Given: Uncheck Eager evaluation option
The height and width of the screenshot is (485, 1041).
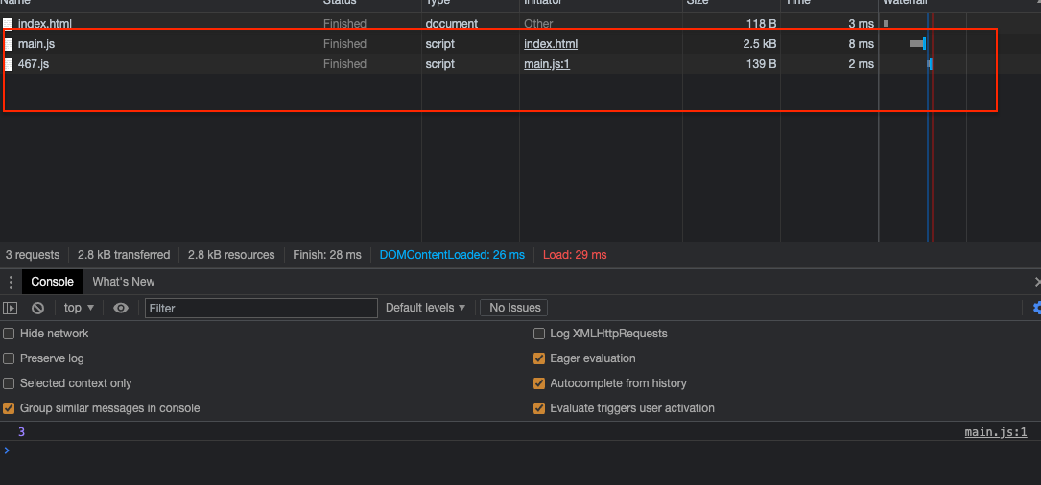Looking at the screenshot, I should coord(539,358).
